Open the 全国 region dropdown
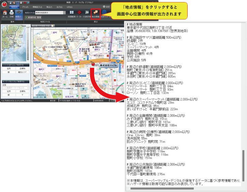The height and width of the screenshot is (192, 247). (x=16, y=85)
